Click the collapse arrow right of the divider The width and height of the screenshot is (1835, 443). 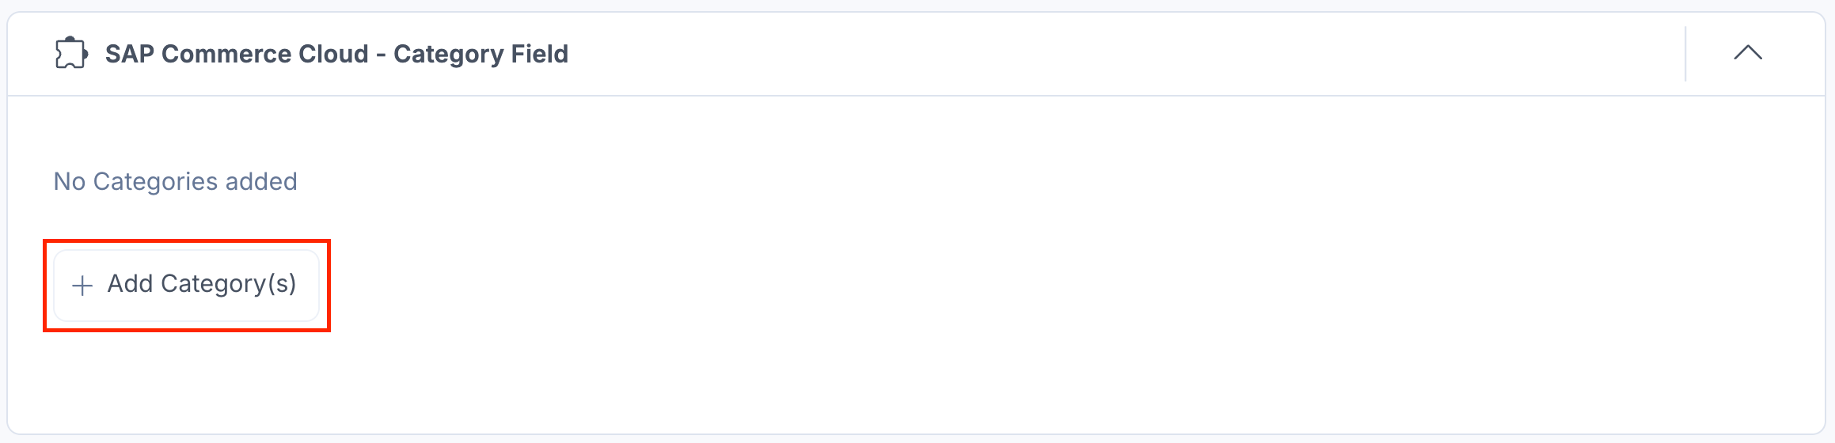[1748, 53]
